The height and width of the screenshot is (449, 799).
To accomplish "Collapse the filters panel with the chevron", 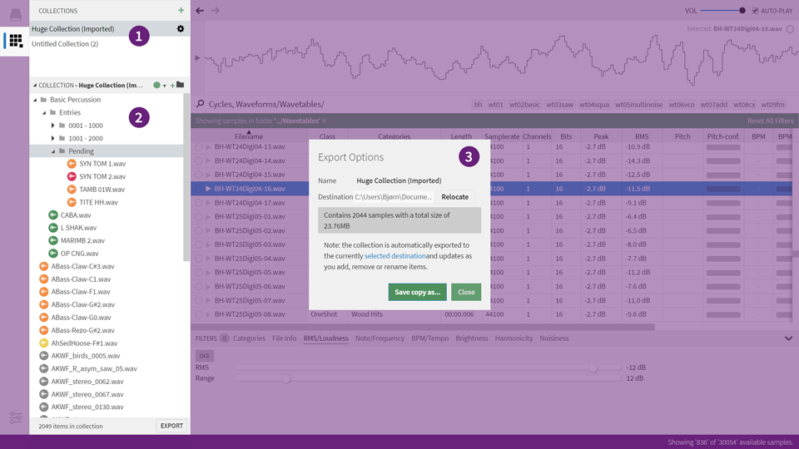I will [788, 338].
